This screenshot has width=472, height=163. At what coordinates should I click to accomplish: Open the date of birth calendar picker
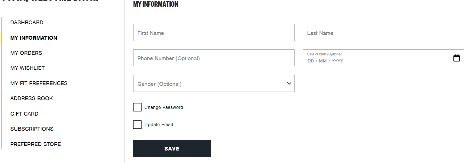(456, 58)
